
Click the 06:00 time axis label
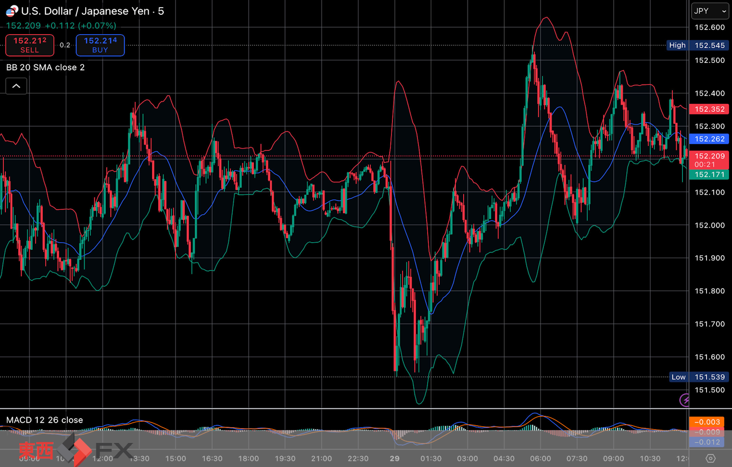[540, 458]
